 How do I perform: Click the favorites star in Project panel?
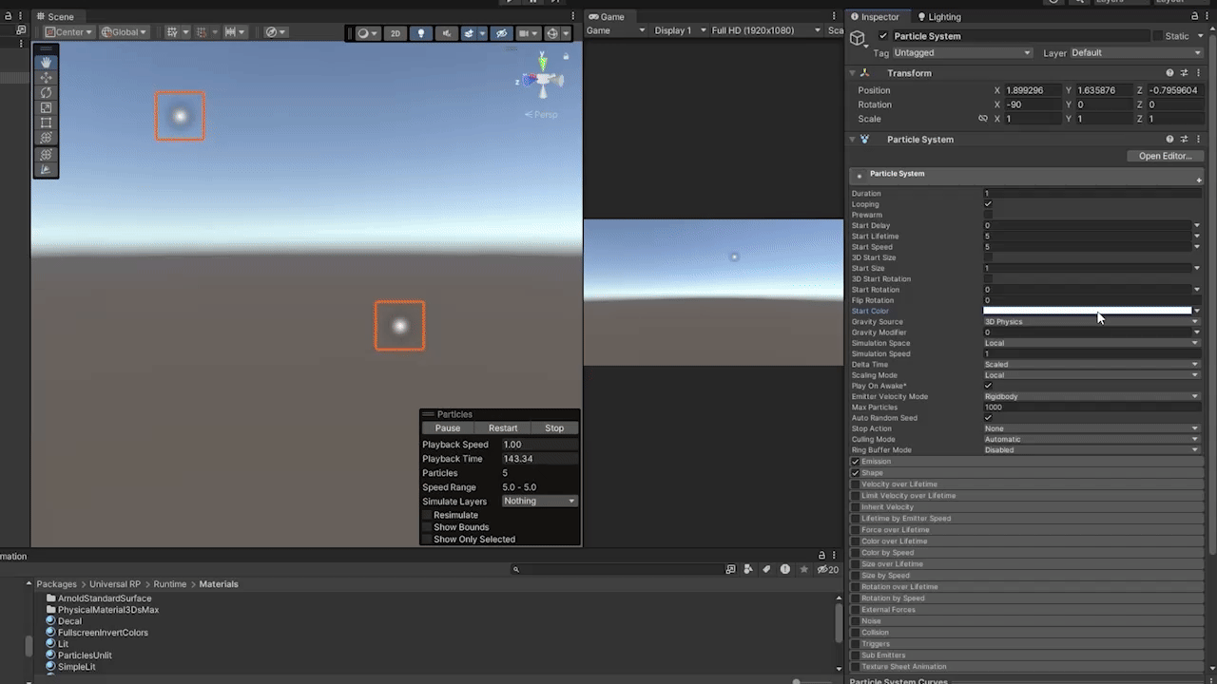804,569
